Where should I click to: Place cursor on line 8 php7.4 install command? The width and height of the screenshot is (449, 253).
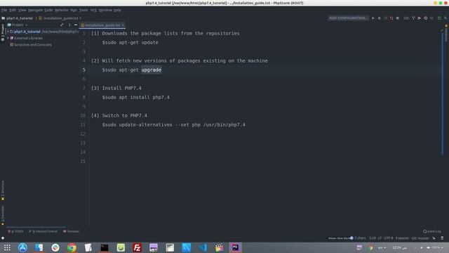pos(135,97)
